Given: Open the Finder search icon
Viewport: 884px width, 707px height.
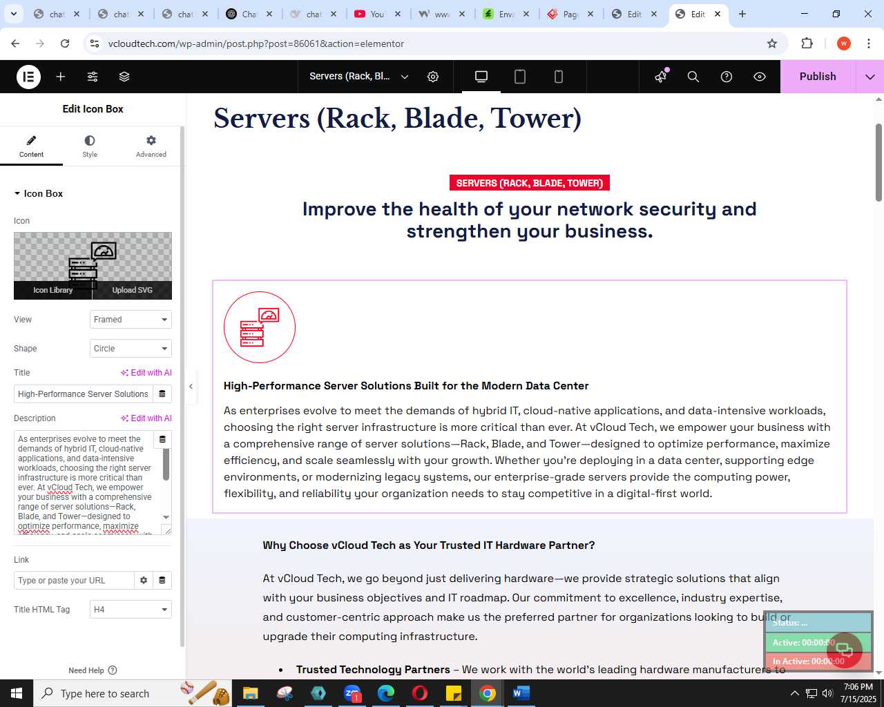Looking at the screenshot, I should click(693, 77).
